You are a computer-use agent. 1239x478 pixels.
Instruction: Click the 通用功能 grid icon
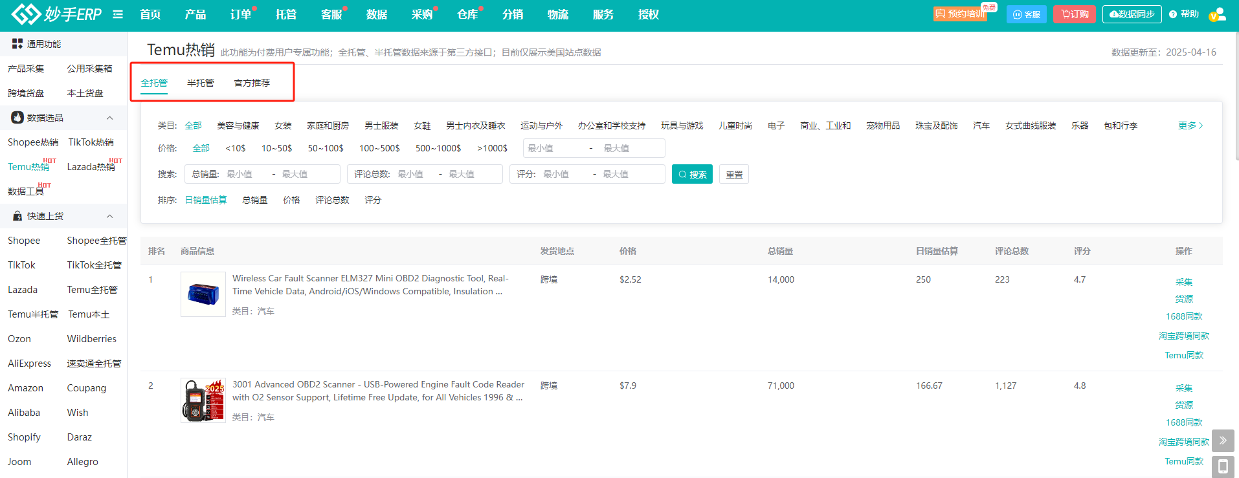point(17,43)
